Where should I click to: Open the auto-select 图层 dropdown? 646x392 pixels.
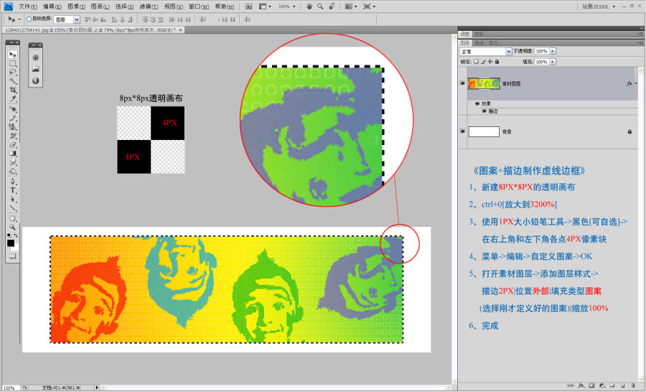click(77, 19)
